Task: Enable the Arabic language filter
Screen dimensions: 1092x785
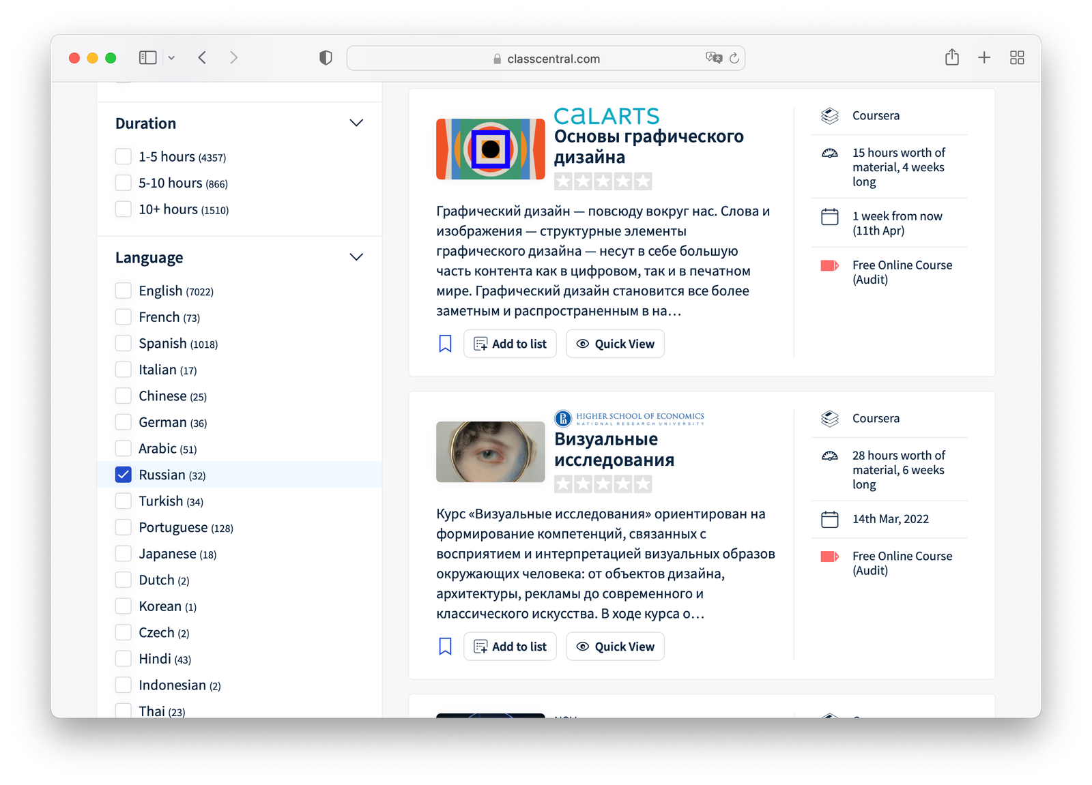Action: (124, 448)
